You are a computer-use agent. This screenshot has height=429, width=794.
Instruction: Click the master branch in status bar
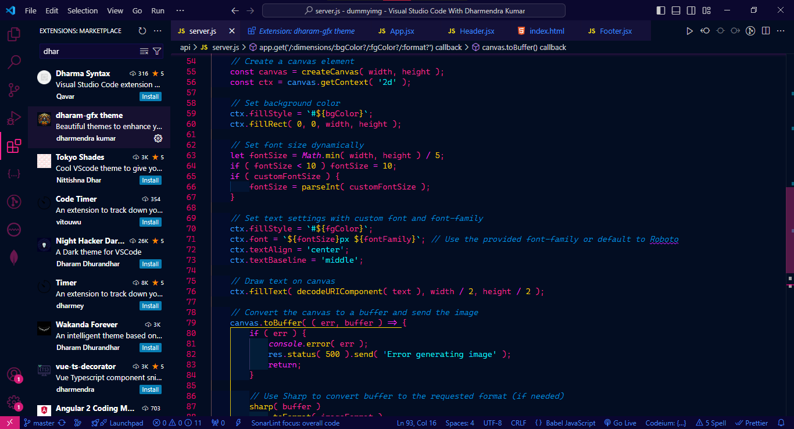[40, 423]
